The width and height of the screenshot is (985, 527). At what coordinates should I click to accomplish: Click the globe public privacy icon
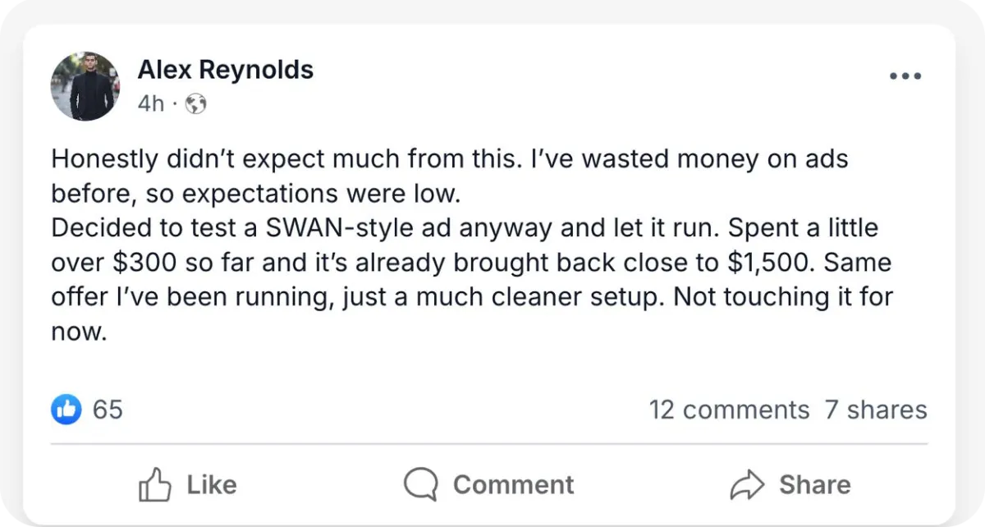coord(196,104)
